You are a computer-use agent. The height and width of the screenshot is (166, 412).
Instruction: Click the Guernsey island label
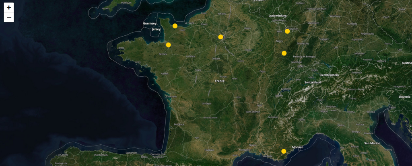pyautogui.click(x=149, y=24)
